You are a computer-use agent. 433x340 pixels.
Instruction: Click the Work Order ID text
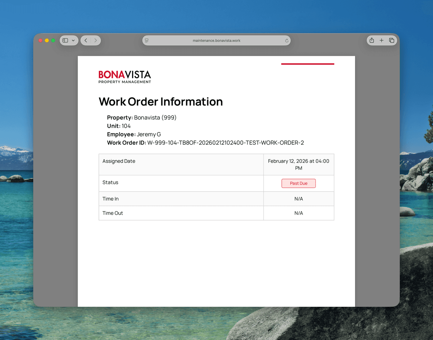(205, 143)
